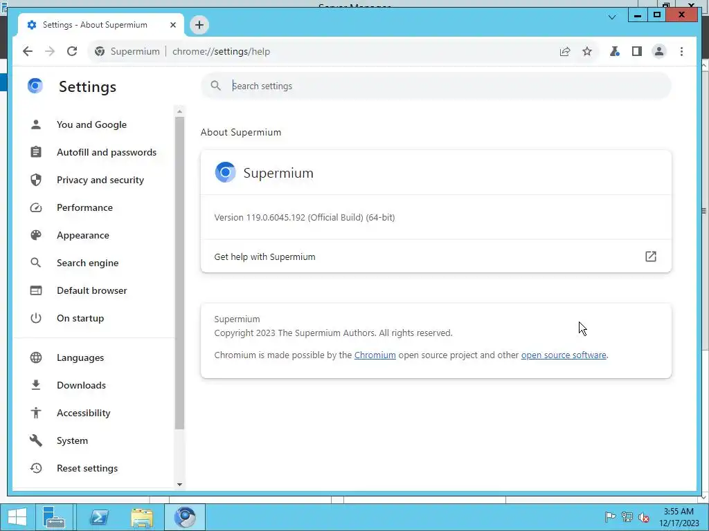Launch PowerShell from the taskbar
Viewport: 709px width, 531px height.
coord(98,517)
